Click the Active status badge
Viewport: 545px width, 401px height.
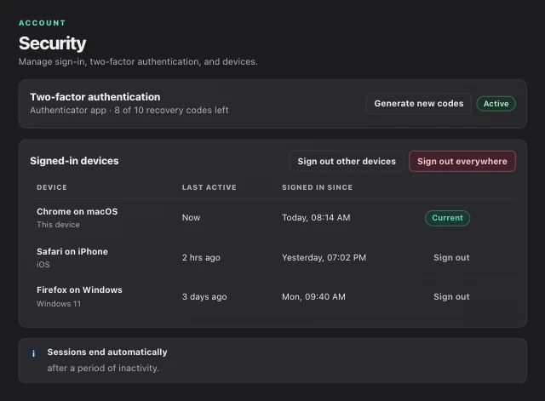pos(496,104)
